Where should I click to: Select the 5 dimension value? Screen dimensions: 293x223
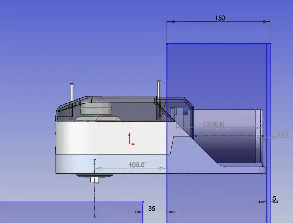coord(274,198)
